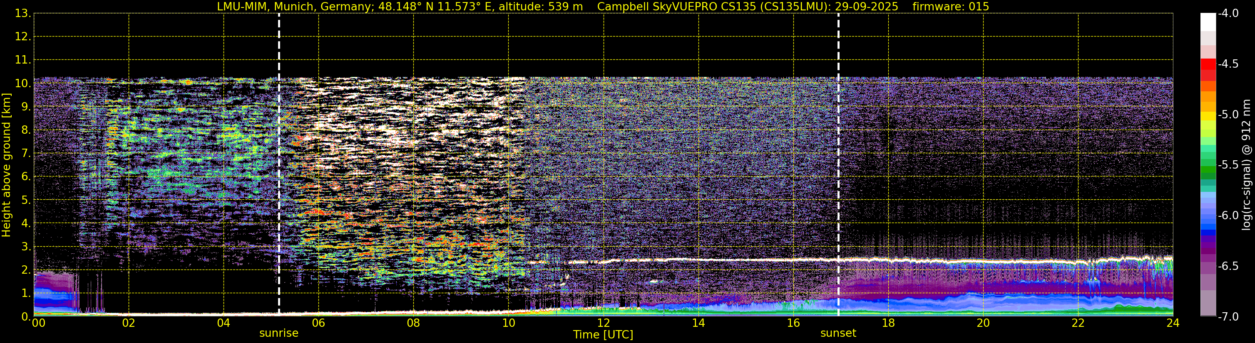Click the 5. height axis tick
The height and width of the screenshot is (343, 1255).
[x=26, y=200]
